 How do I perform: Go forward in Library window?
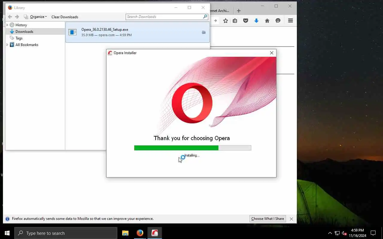[17, 17]
